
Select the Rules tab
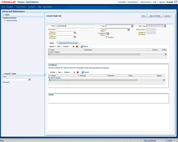coord(52,43)
